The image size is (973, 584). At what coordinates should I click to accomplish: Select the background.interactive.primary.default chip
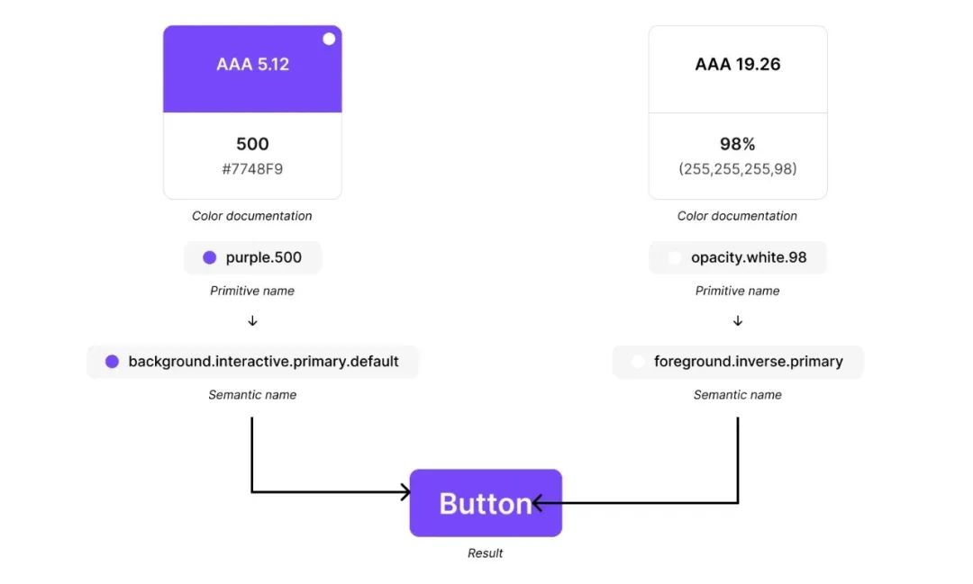coord(252,362)
